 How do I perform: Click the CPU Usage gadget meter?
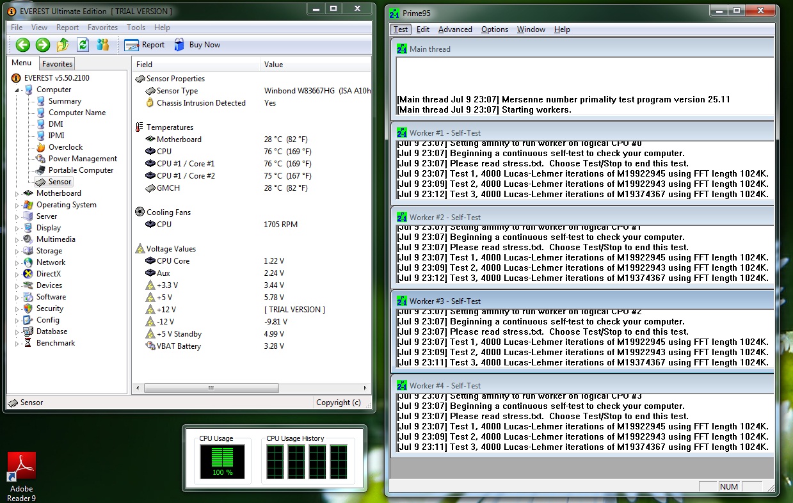[x=222, y=462]
